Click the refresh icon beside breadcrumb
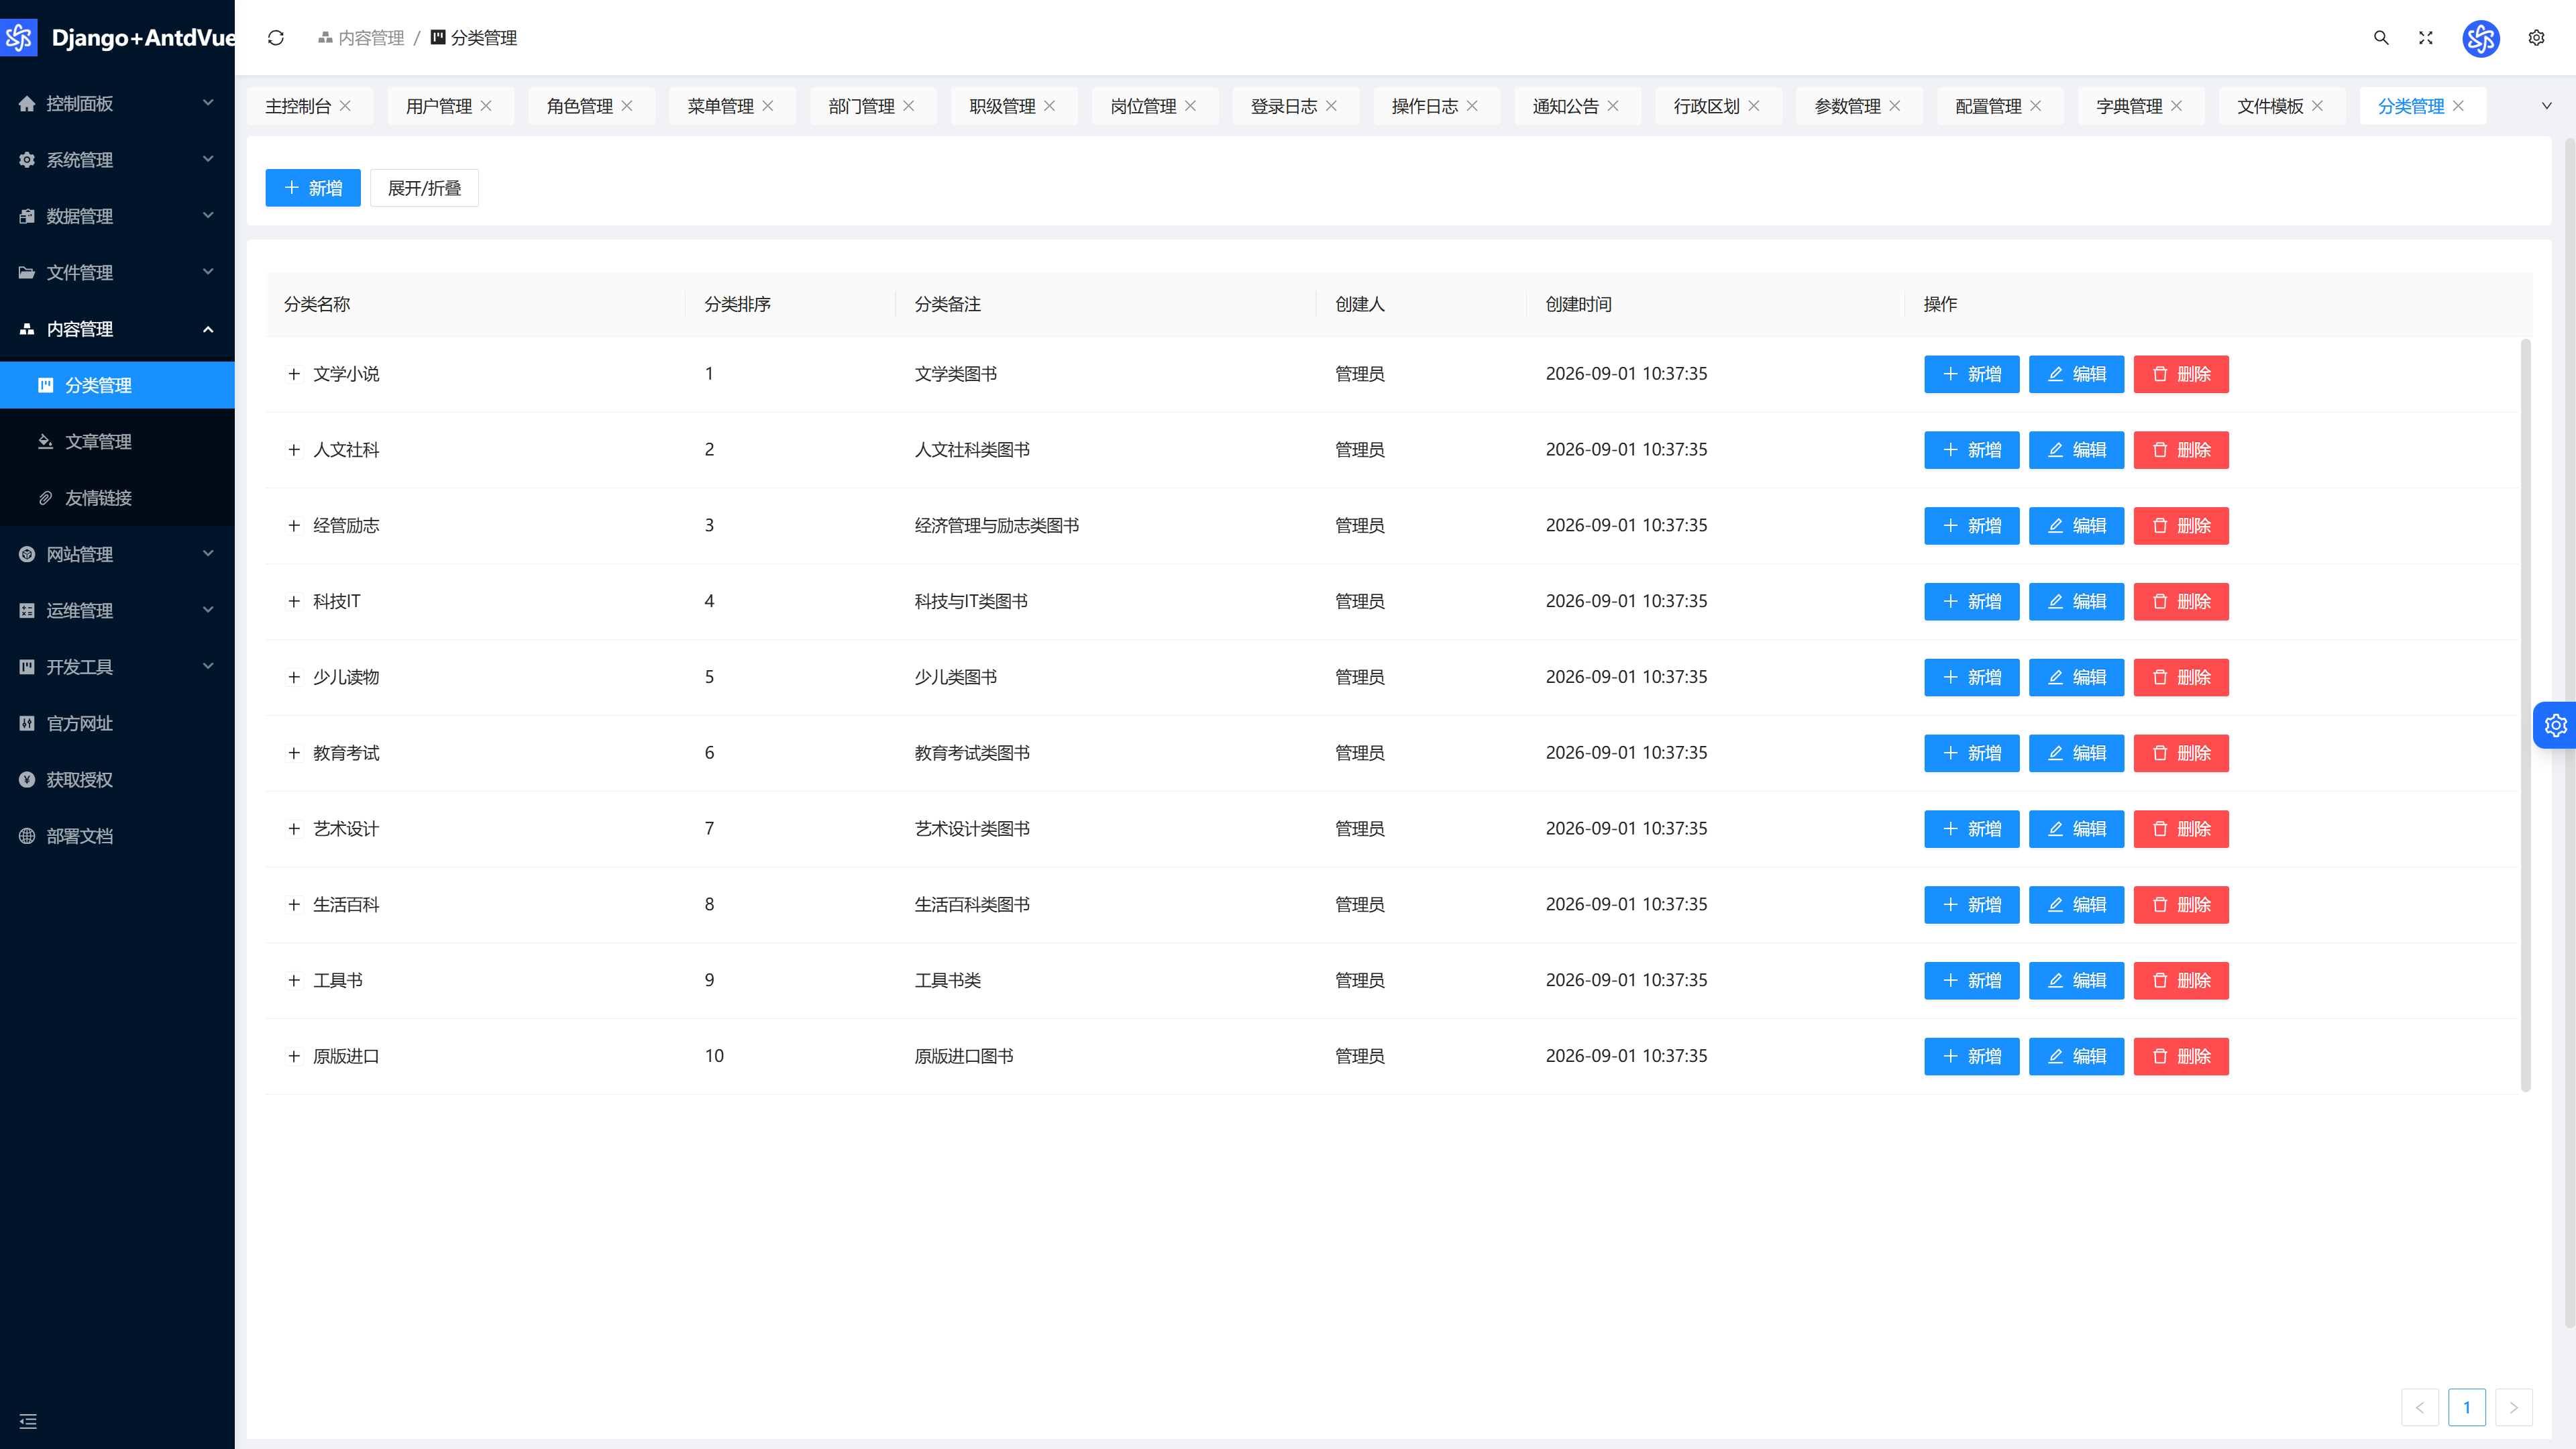The image size is (2576, 1449). (x=276, y=38)
